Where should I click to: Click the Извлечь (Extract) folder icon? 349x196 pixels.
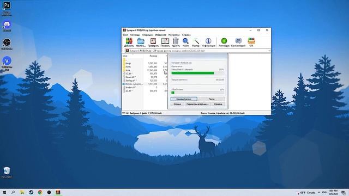tap(141, 42)
